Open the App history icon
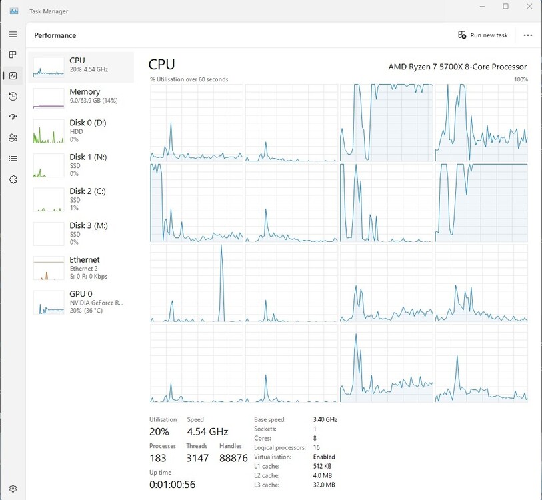This screenshot has height=500, width=542. tap(13, 96)
